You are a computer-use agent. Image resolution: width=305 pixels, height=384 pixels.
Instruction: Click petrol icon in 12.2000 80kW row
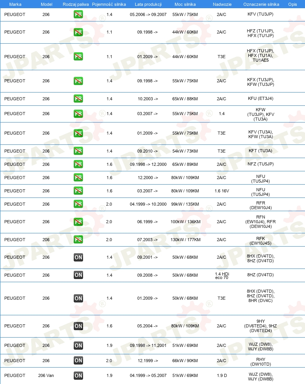tap(78, 178)
